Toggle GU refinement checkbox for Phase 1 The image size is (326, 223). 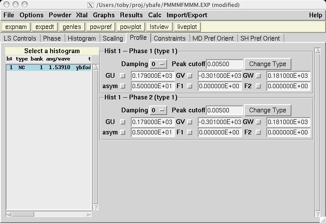pos(123,76)
